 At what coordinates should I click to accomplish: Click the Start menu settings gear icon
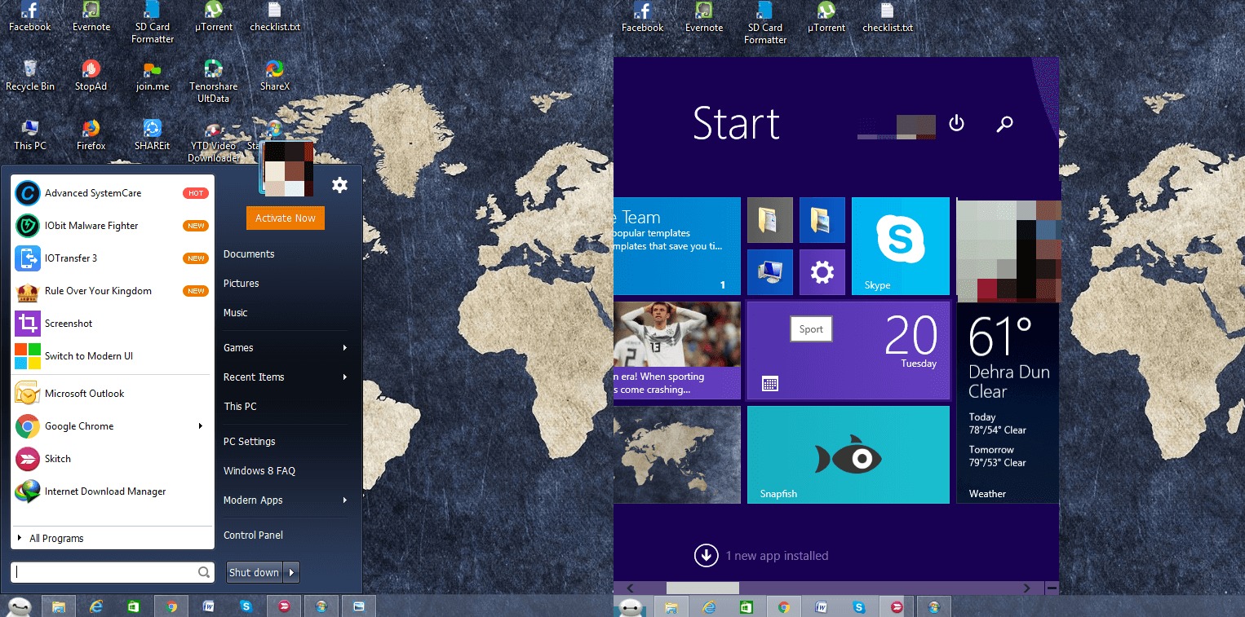click(340, 185)
